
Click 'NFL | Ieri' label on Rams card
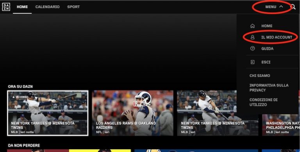[x=103, y=132]
